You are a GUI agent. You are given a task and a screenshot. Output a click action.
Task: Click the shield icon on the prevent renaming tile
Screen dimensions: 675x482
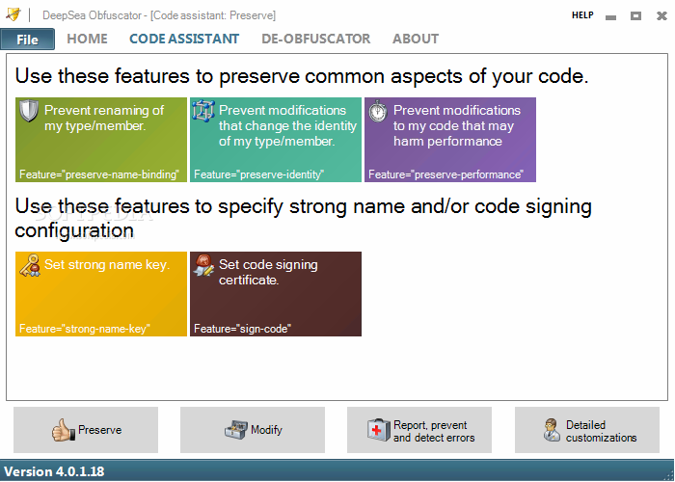pos(29,111)
